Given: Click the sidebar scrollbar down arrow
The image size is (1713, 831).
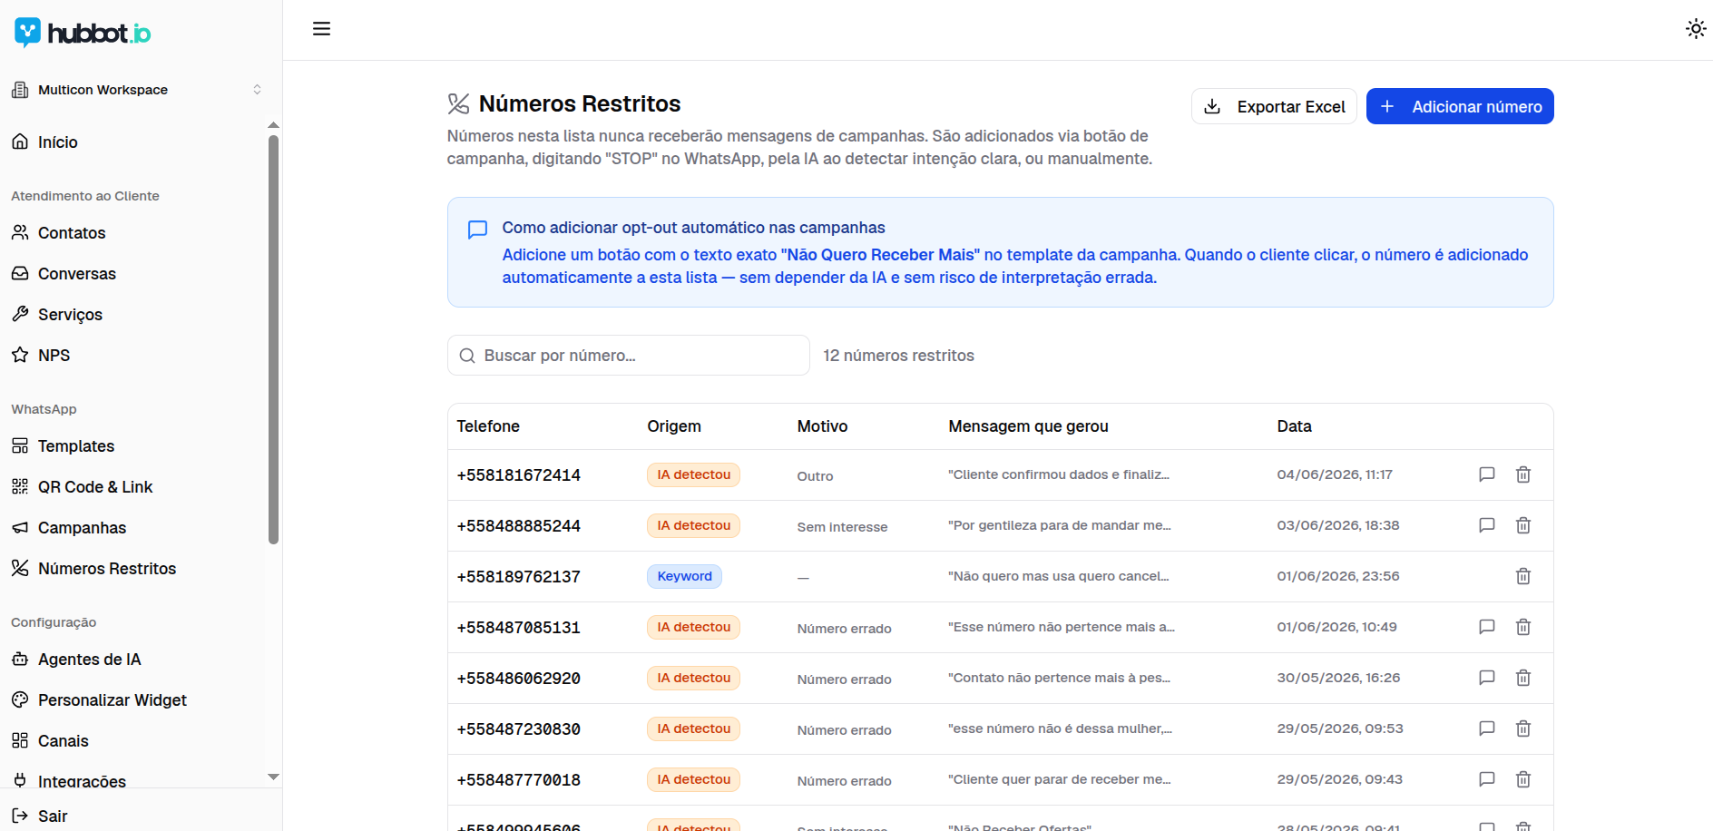Looking at the screenshot, I should click(273, 777).
